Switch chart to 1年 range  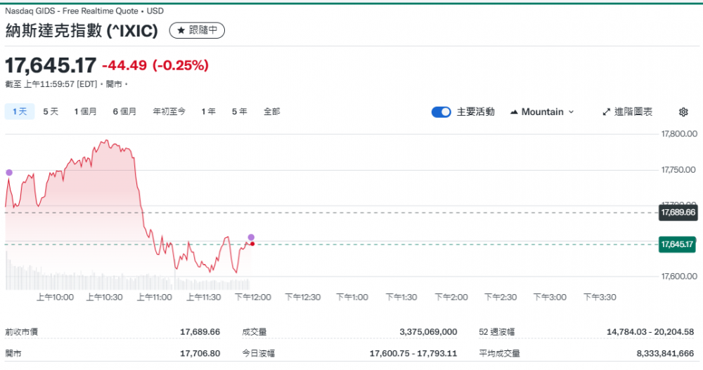tap(208, 112)
